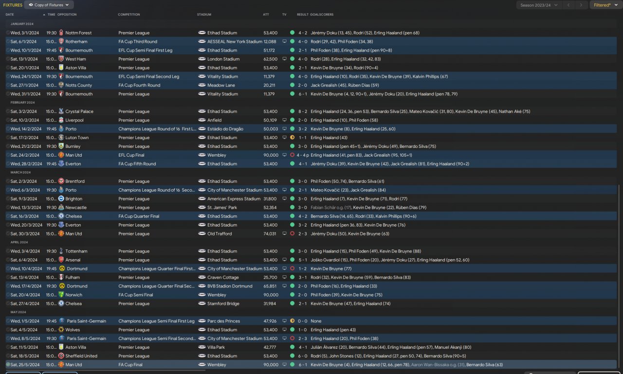623x374 pixels.
Task: Click the West Ham club badge
Action: coord(61,59)
